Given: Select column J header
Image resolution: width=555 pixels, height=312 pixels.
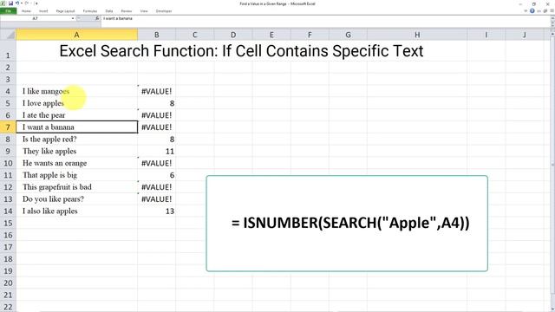Looking at the screenshot, I should pyautogui.click(x=524, y=35).
